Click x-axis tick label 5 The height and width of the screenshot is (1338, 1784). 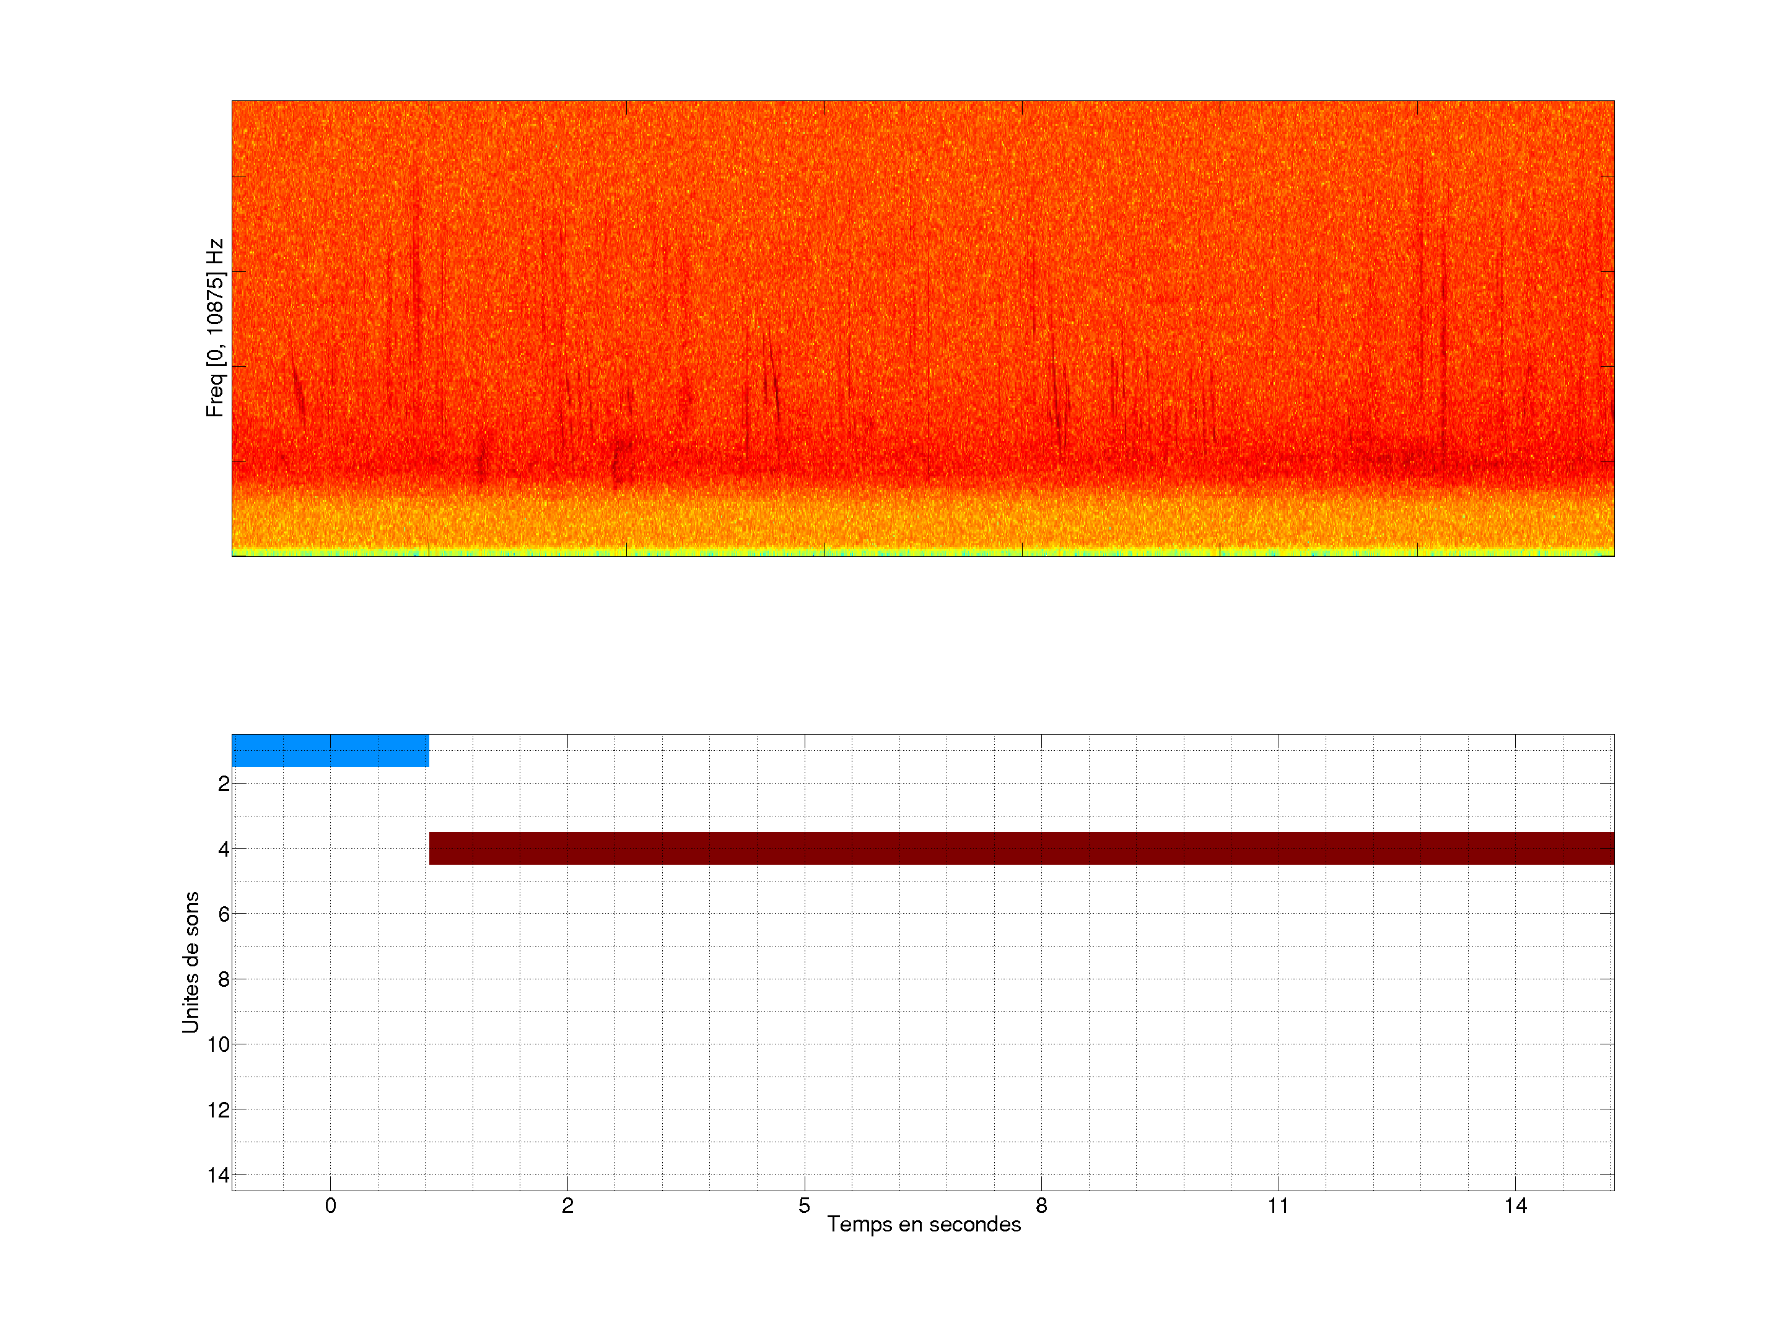tap(804, 1205)
